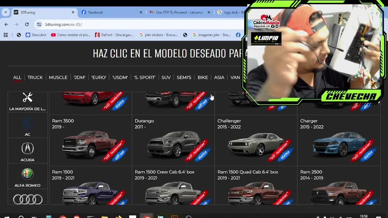Filter models by TRUCK
Screen dimensions: 388x218
pos(35,78)
